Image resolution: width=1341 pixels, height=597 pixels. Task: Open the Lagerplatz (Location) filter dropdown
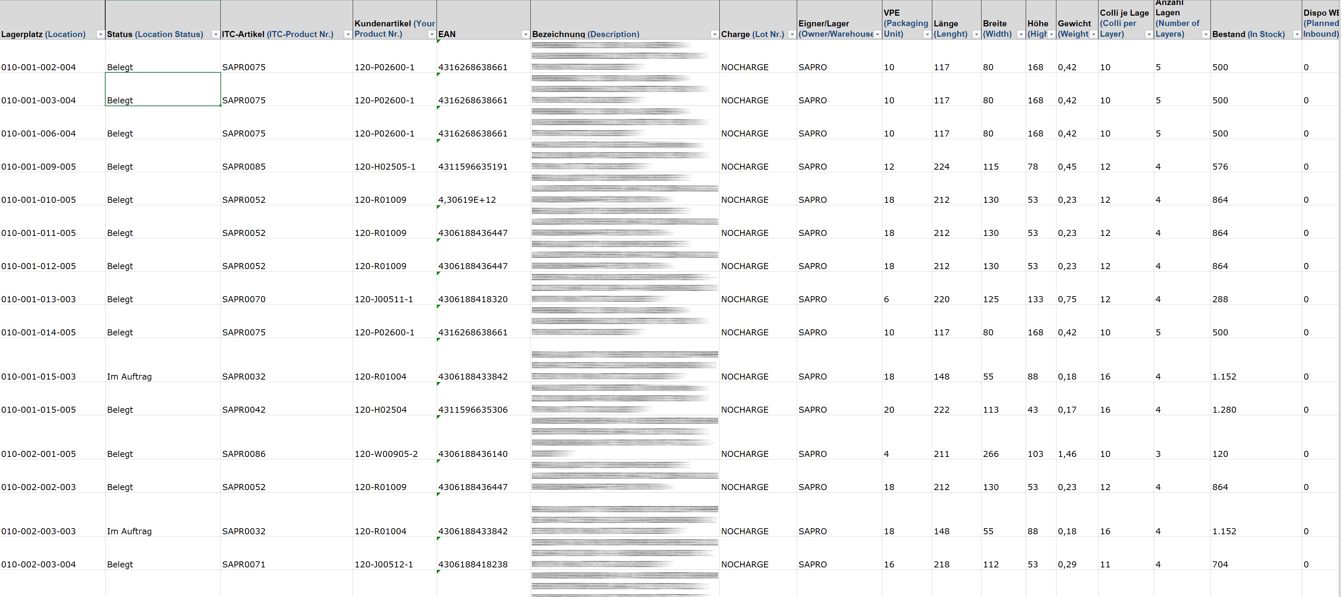[x=100, y=34]
